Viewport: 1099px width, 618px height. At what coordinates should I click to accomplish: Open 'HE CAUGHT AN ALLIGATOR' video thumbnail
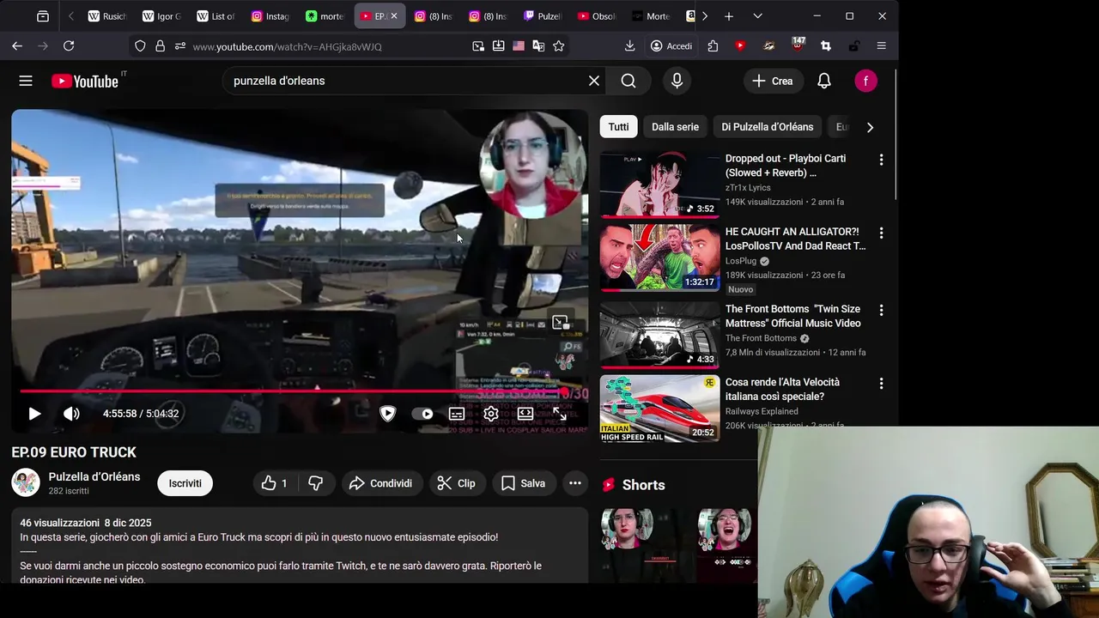tap(659, 258)
